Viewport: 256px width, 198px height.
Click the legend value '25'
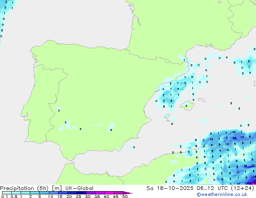click(78, 196)
